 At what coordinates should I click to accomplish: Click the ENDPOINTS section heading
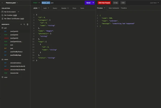point(5,24)
